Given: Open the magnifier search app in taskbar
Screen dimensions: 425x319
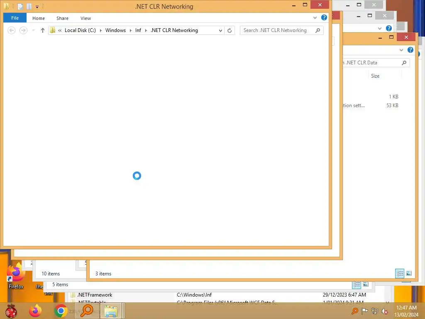Looking at the screenshot, I should [87, 311].
